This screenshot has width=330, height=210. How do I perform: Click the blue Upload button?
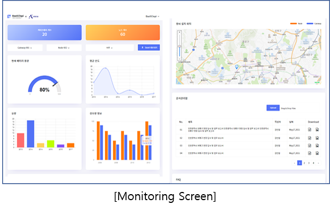tap(273, 108)
